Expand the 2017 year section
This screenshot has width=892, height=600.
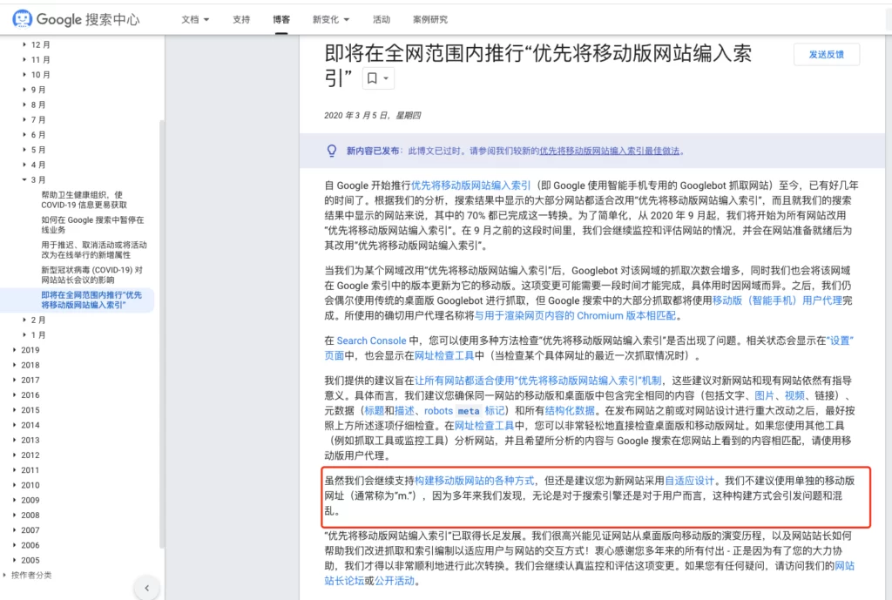pyautogui.click(x=26, y=380)
